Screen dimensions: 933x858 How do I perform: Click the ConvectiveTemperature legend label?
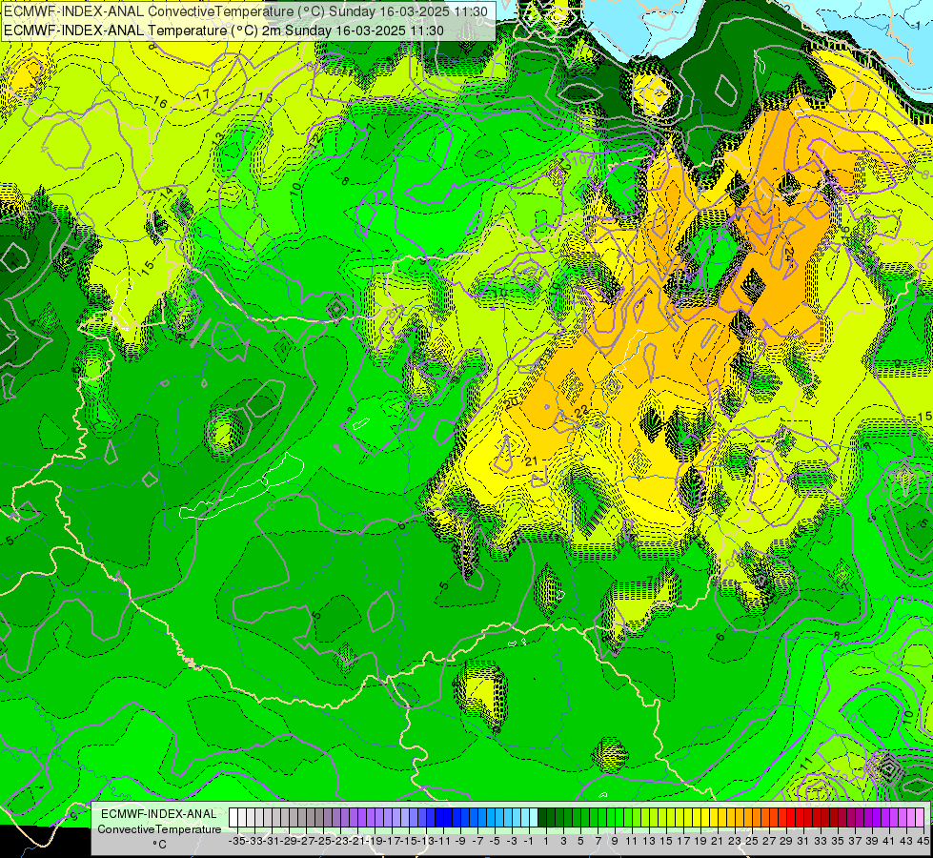pyautogui.click(x=159, y=828)
